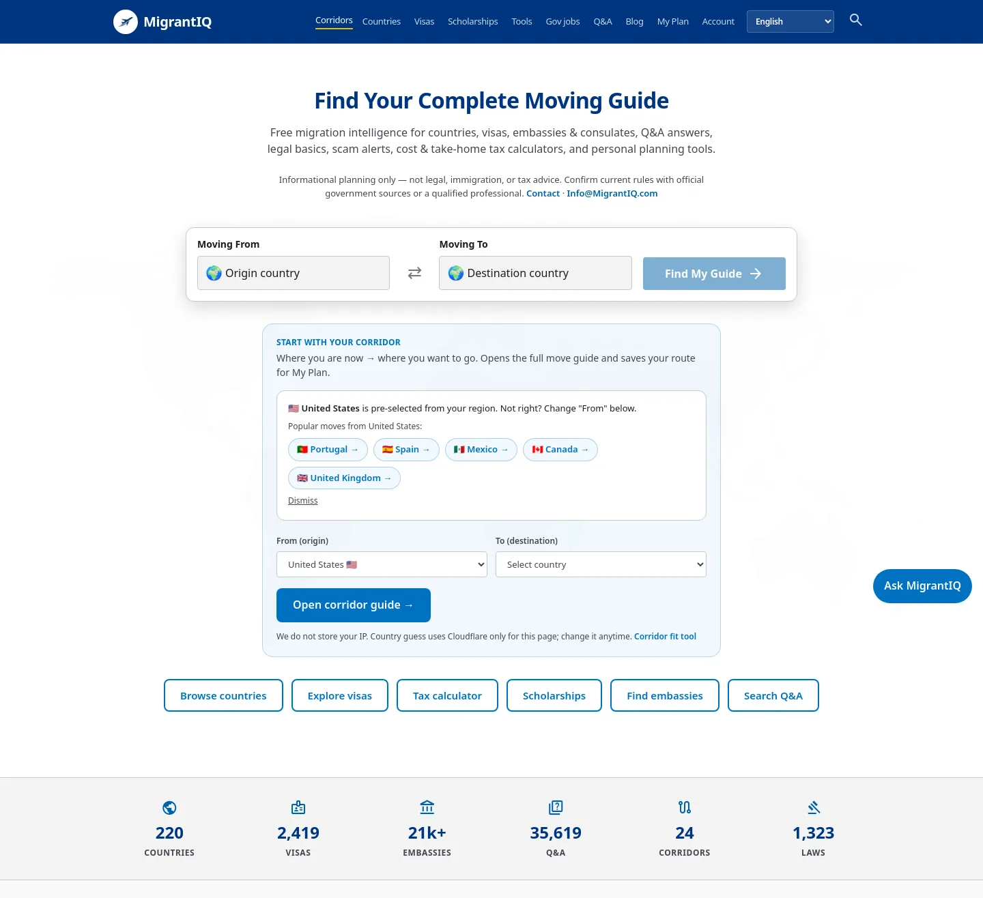Click the Q&A question icon above 35,619
The image size is (983, 898).
pyautogui.click(x=556, y=808)
